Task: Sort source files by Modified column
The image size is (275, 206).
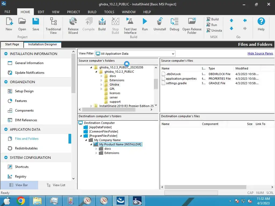Action: tap(247, 68)
